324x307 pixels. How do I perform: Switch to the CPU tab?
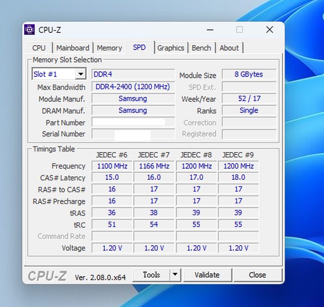point(39,48)
